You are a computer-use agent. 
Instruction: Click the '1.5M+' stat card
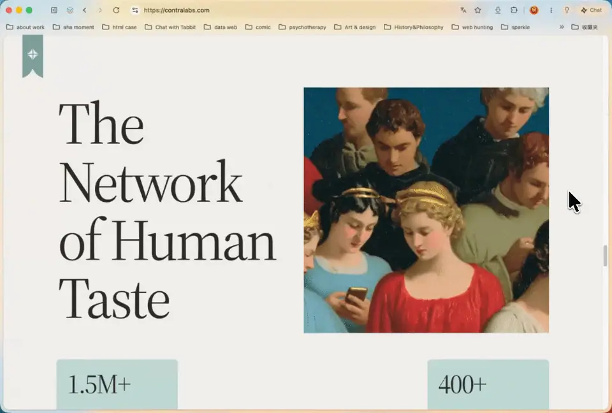coord(117,384)
